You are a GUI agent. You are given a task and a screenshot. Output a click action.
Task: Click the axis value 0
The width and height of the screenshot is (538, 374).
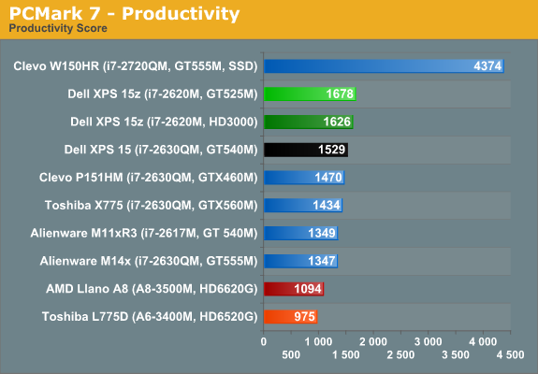tap(264, 342)
